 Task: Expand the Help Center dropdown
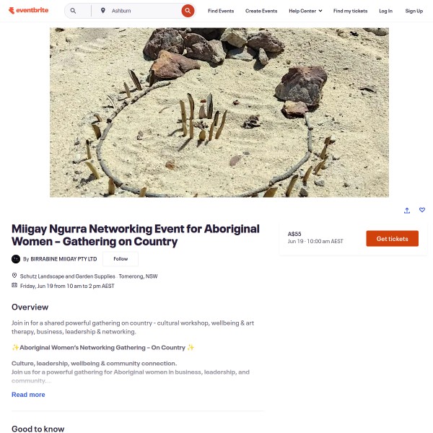(305, 11)
